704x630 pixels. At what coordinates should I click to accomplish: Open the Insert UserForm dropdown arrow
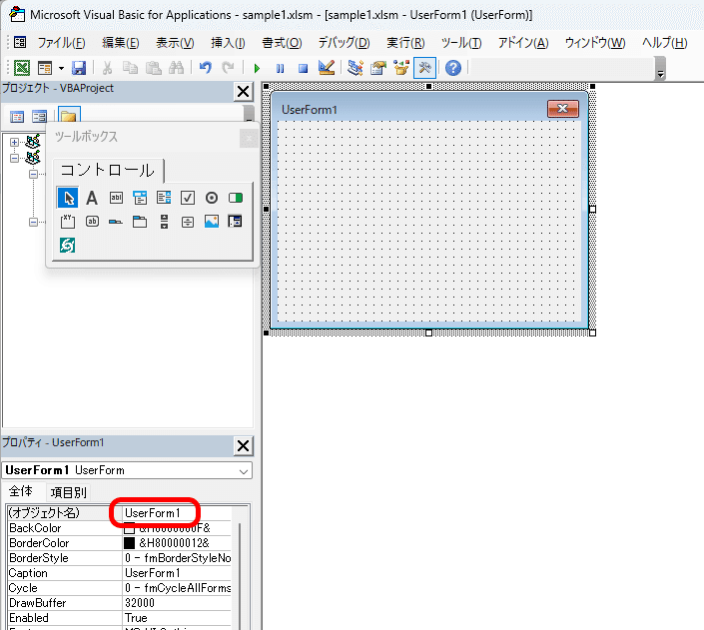click(61, 68)
